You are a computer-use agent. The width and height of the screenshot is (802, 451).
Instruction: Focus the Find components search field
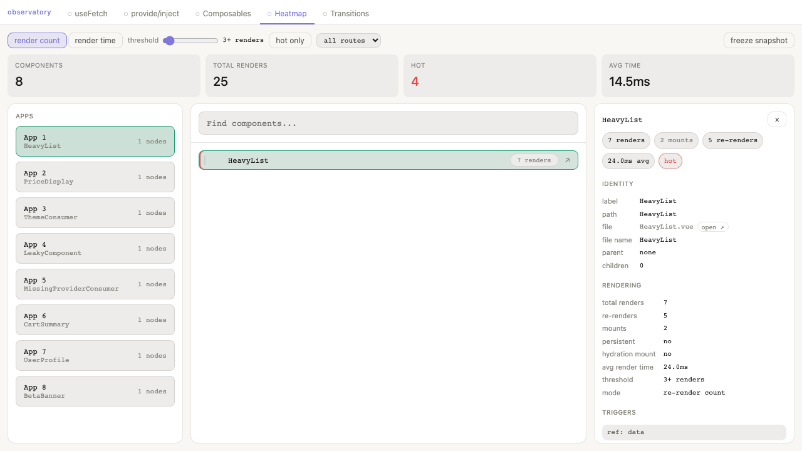coord(388,123)
